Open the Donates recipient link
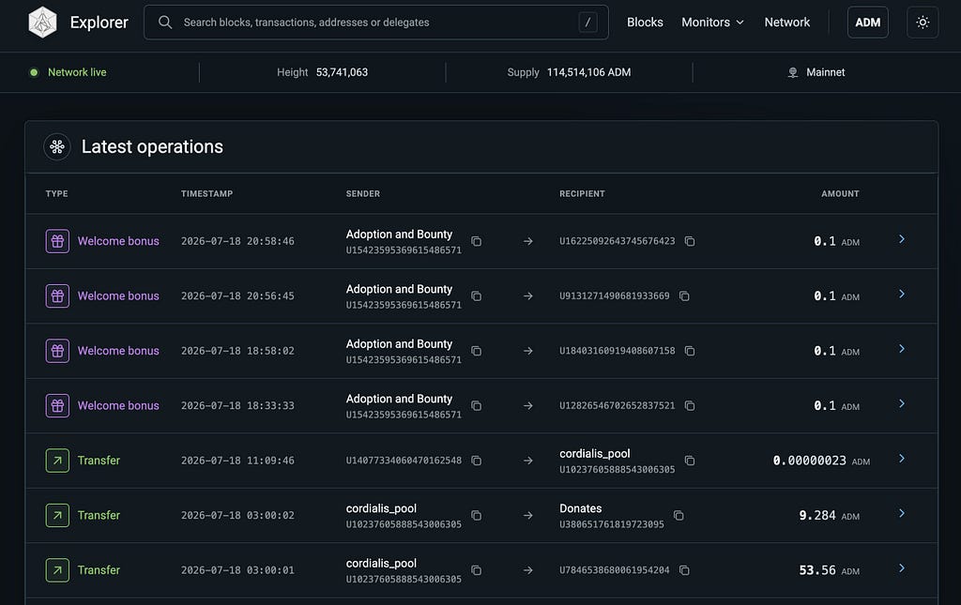The image size is (961, 605). click(580, 508)
